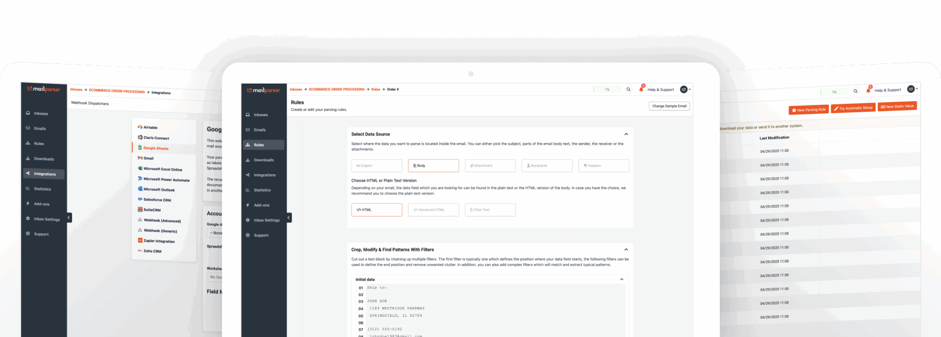
Task: Click mailparser logo in center window sidebar
Action: pyautogui.click(x=263, y=90)
